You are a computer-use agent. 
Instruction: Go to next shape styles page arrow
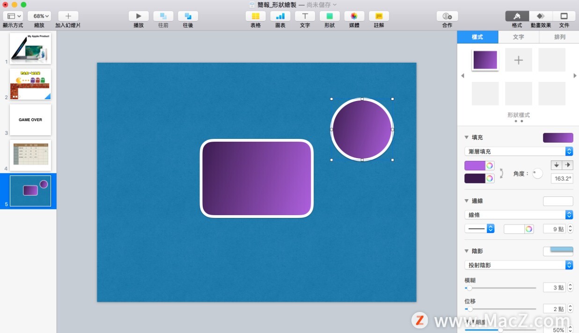(575, 76)
